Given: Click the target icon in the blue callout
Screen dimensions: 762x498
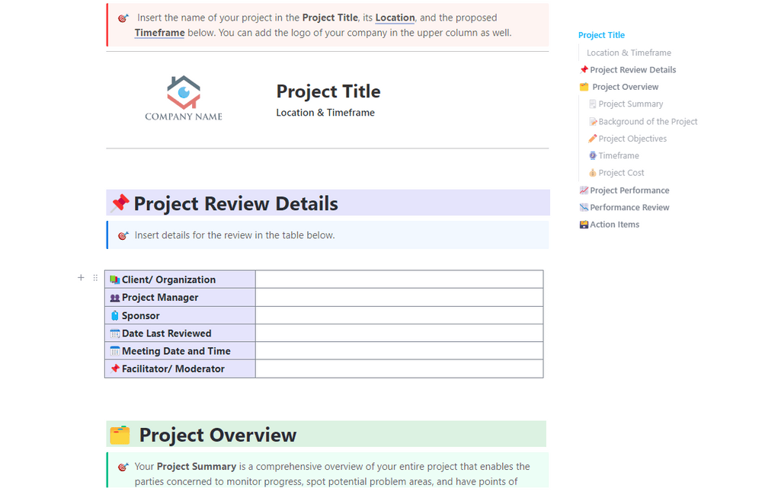Looking at the screenshot, I should [x=123, y=235].
